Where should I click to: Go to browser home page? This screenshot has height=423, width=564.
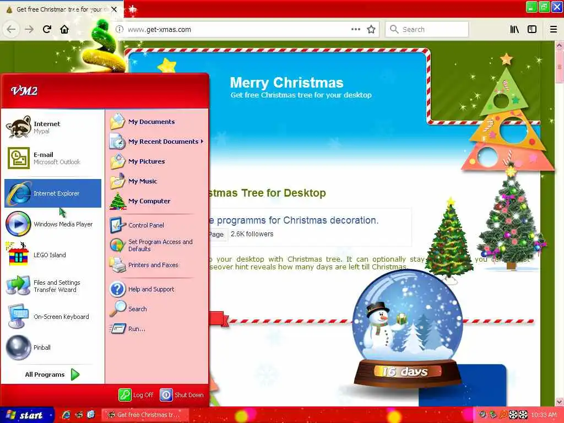click(x=64, y=29)
